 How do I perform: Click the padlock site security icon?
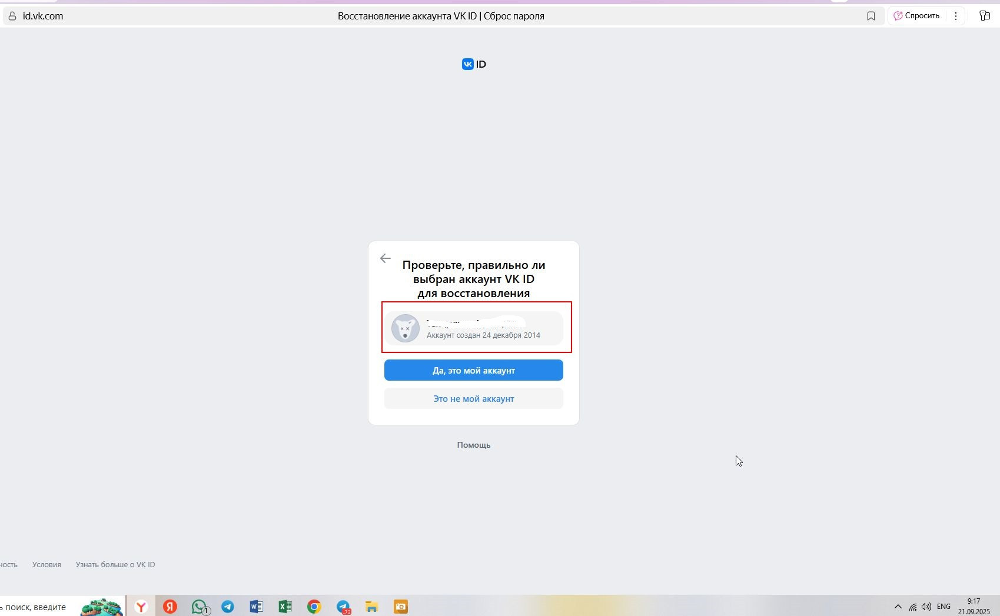pyautogui.click(x=12, y=16)
